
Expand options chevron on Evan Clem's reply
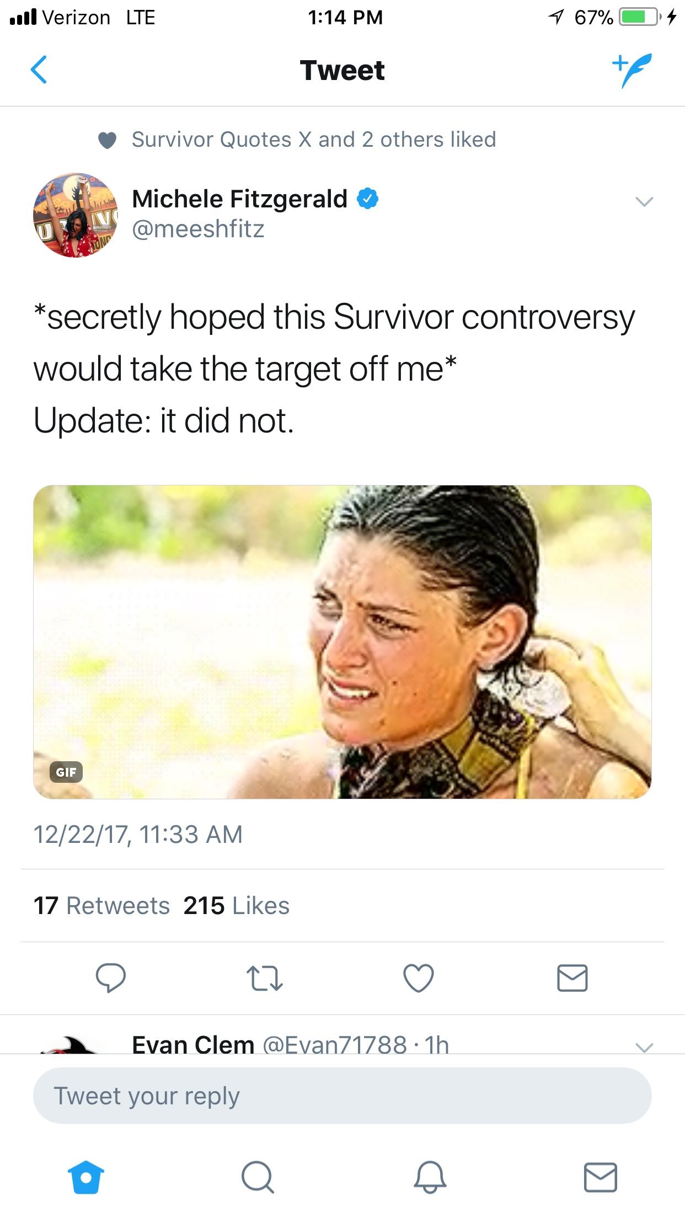(644, 1046)
